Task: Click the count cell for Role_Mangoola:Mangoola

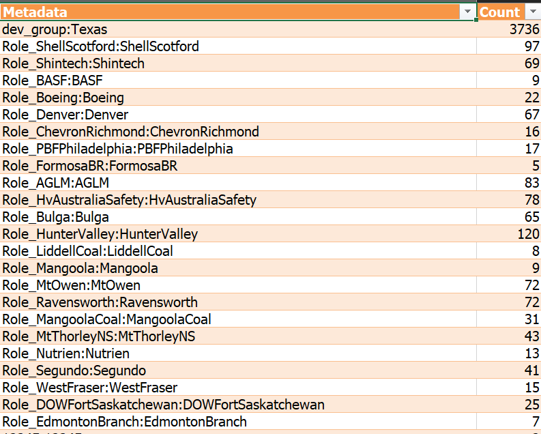Action: click(x=509, y=268)
